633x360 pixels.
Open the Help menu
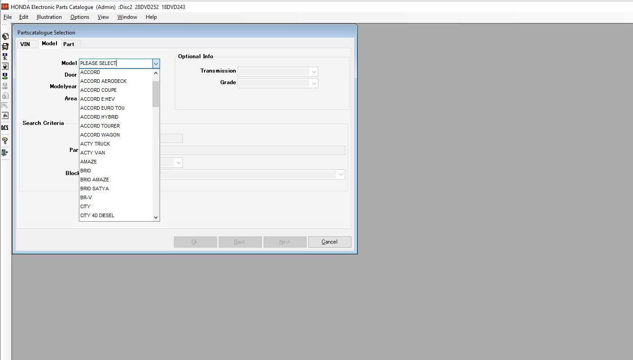(151, 17)
